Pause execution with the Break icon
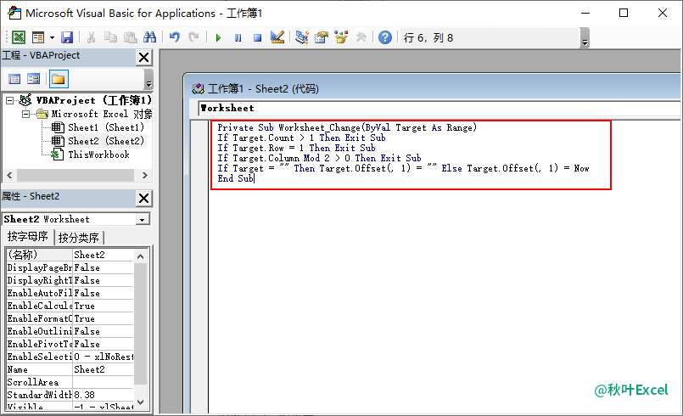Screen dimensions: 683x416 (238, 38)
